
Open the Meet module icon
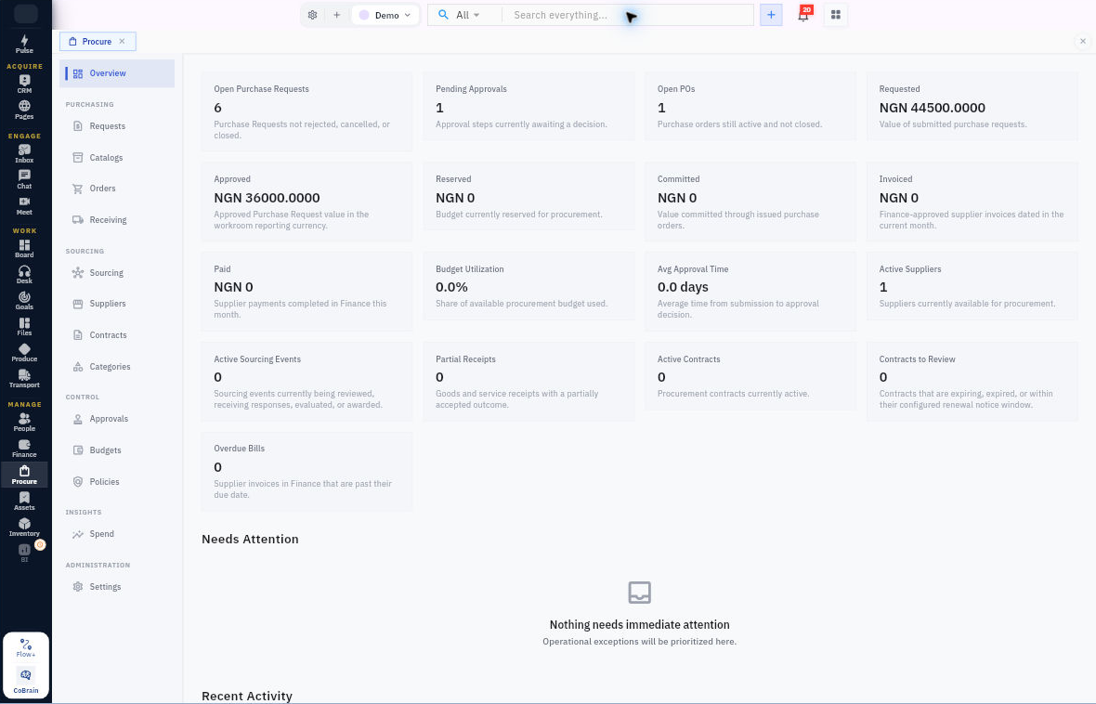[x=24, y=205]
